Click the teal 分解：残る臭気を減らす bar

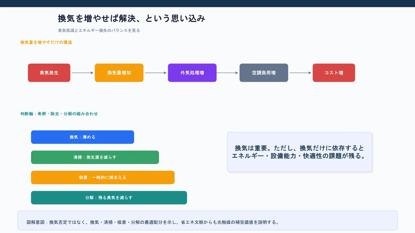coord(109,198)
